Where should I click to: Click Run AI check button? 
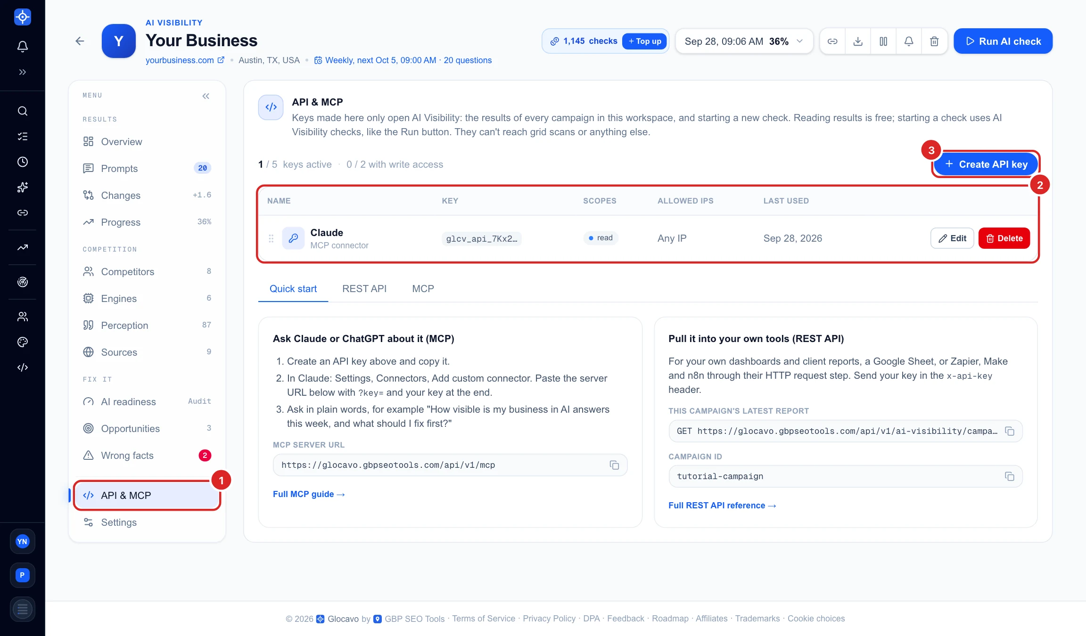tap(1003, 41)
